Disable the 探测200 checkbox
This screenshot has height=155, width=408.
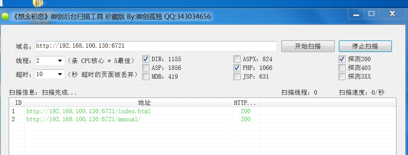(342, 59)
